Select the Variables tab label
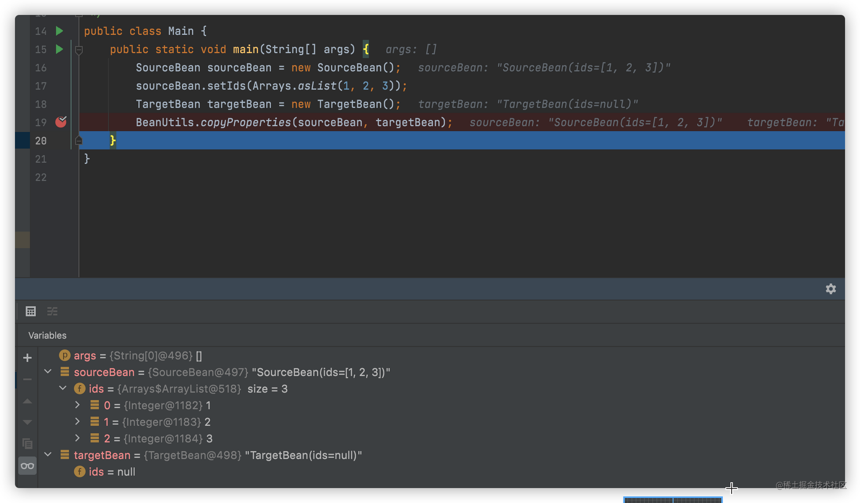 tap(47, 335)
